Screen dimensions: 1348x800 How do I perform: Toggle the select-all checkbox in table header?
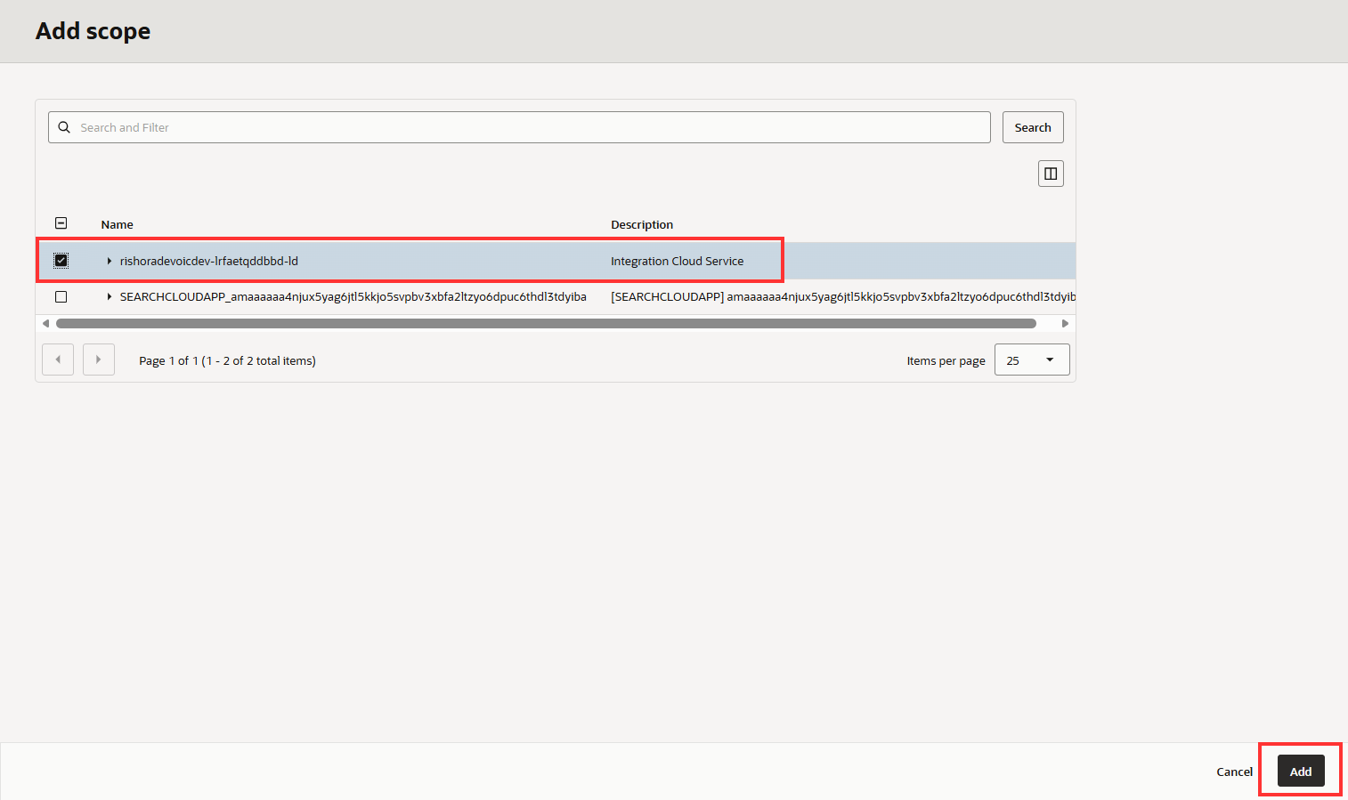(61, 223)
